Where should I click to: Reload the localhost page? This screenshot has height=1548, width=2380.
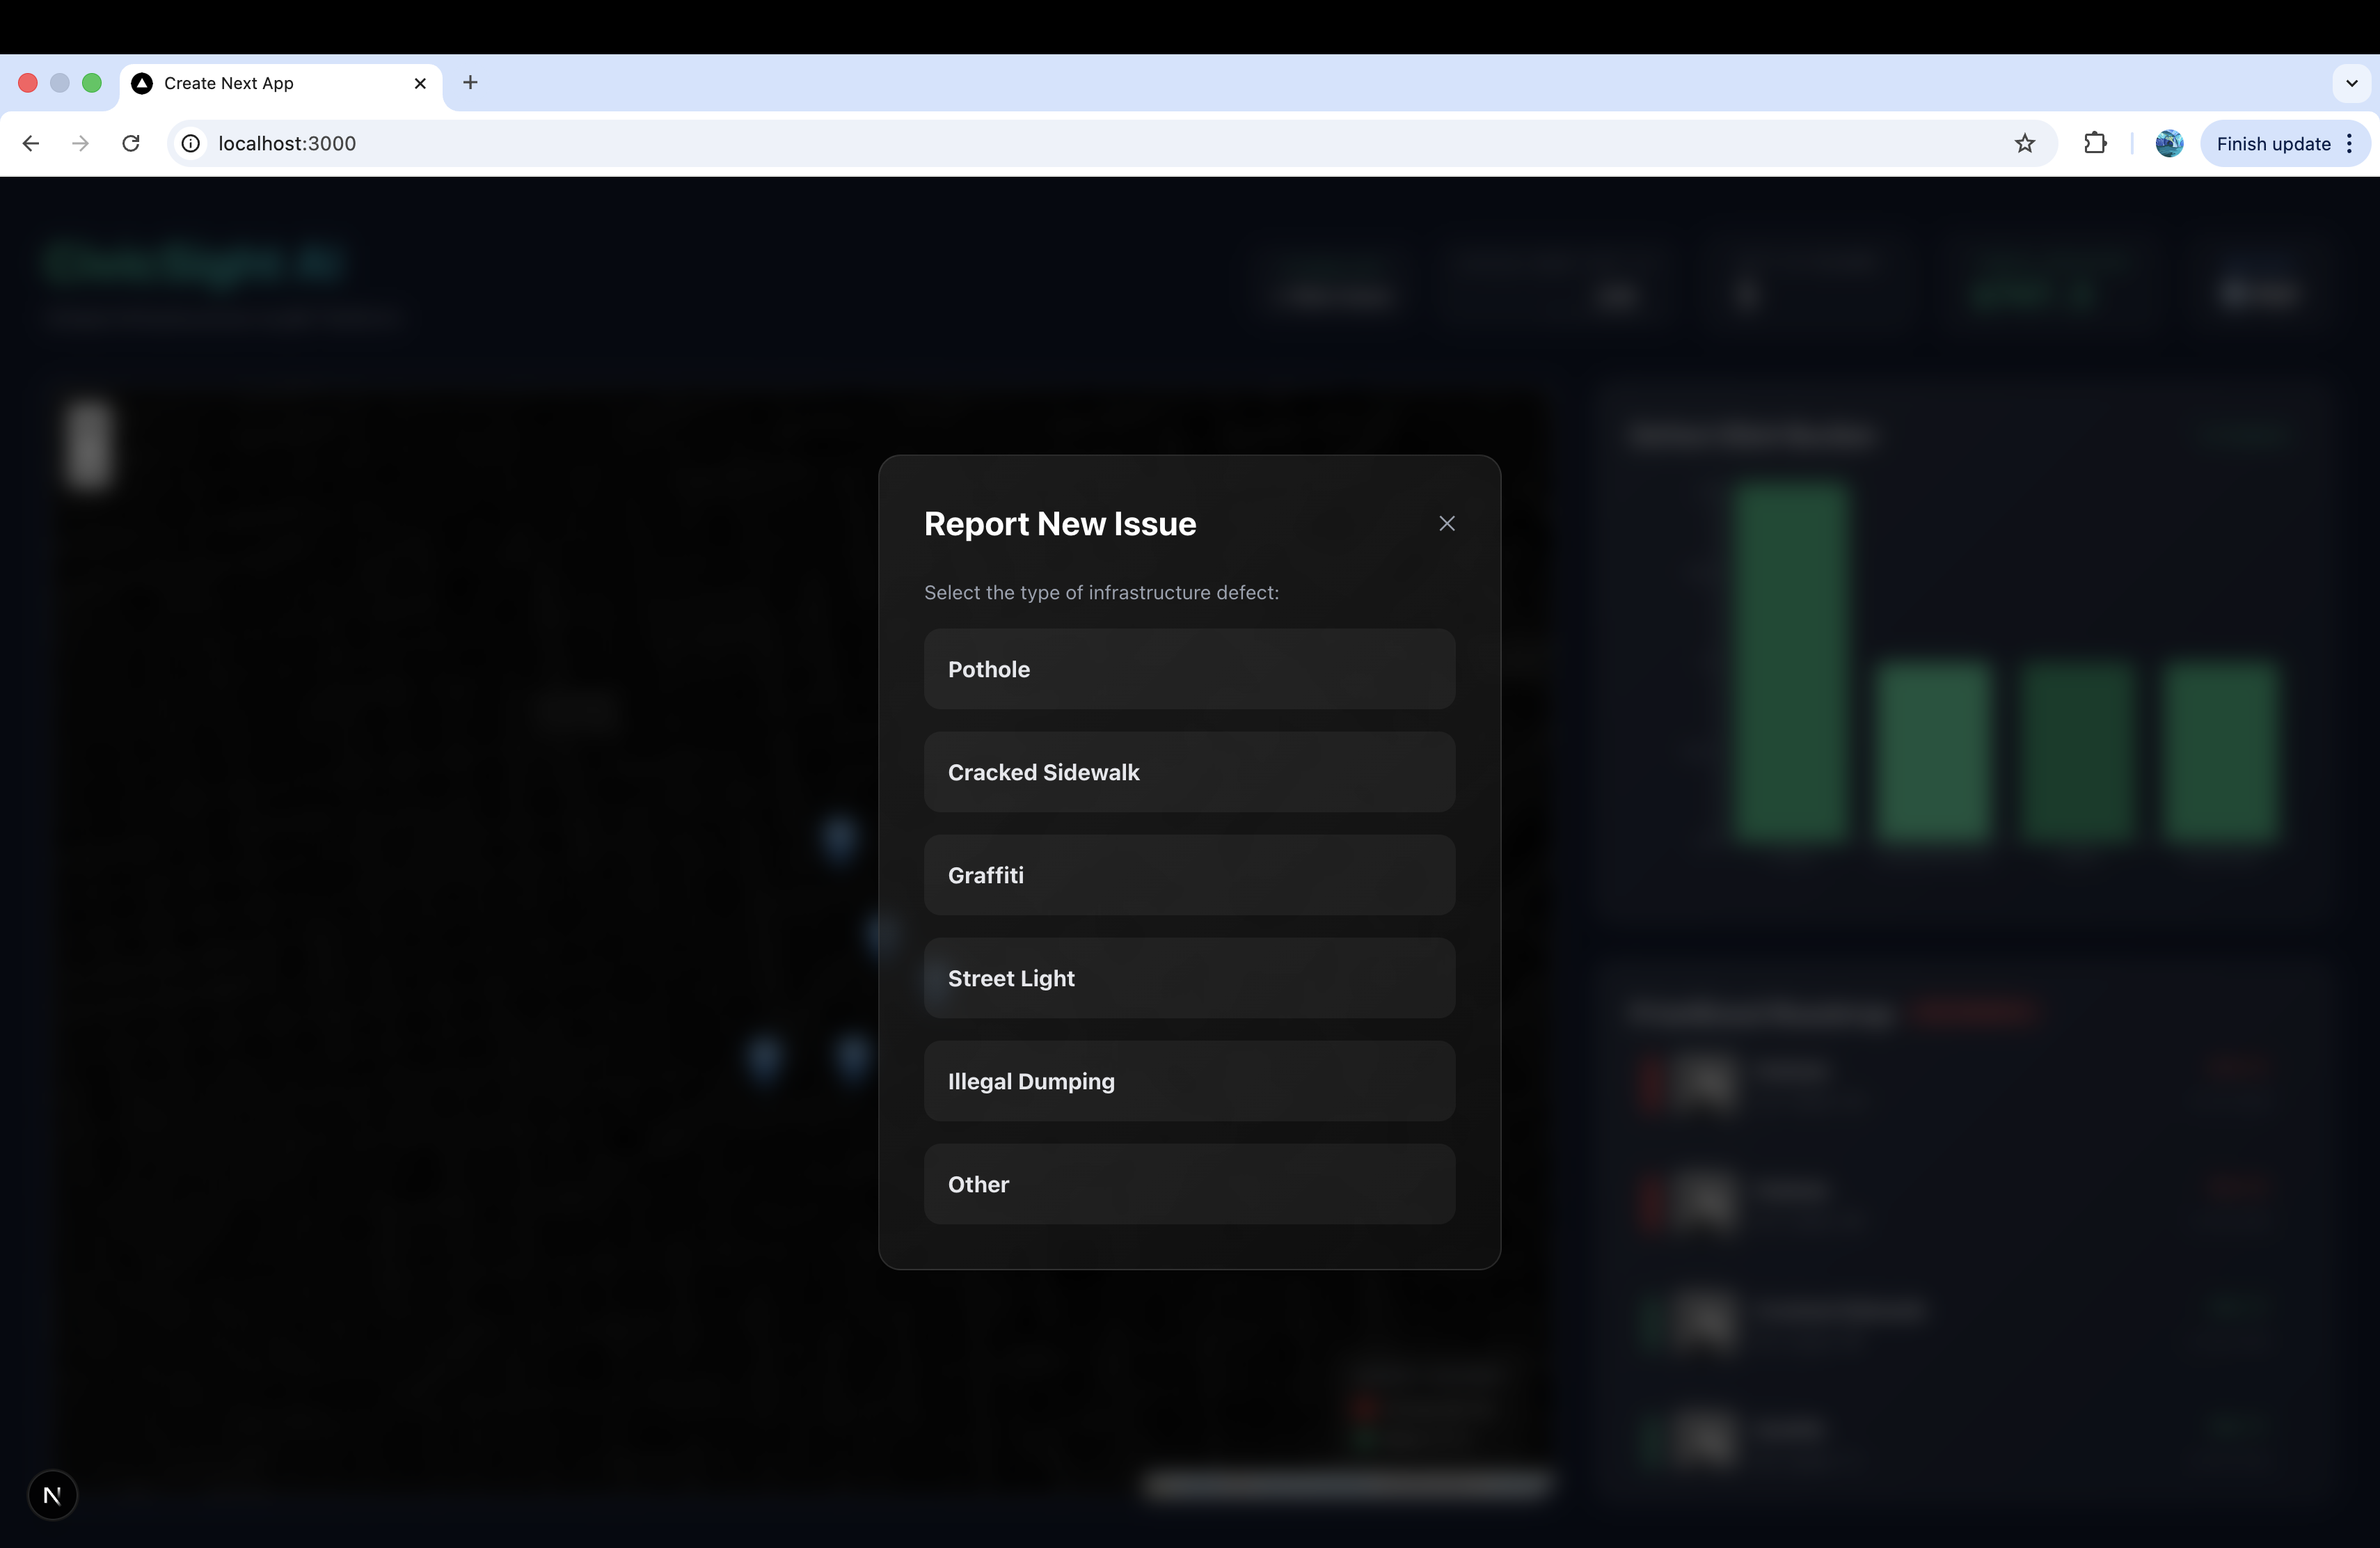(130, 143)
